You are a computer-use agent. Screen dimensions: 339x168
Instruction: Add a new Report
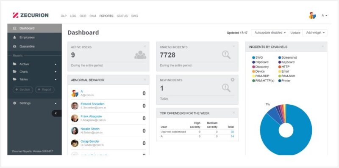(45, 89)
